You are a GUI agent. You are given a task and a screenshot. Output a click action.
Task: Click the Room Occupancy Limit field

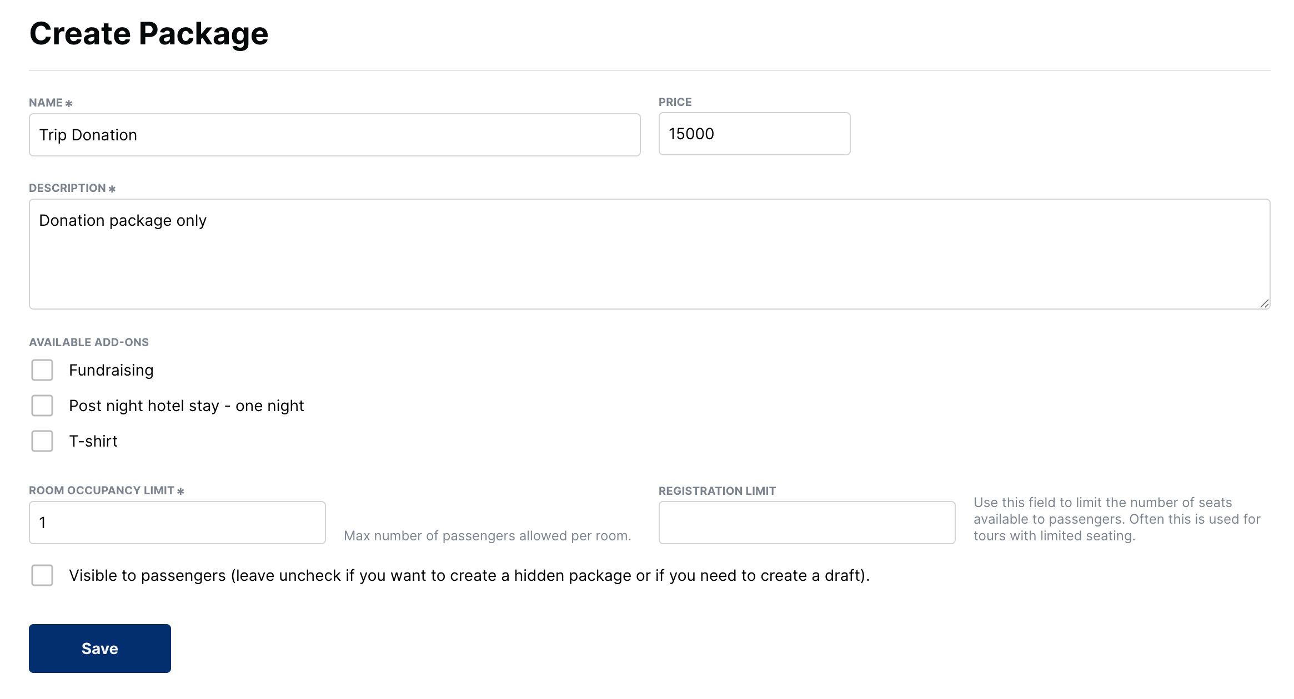(177, 523)
